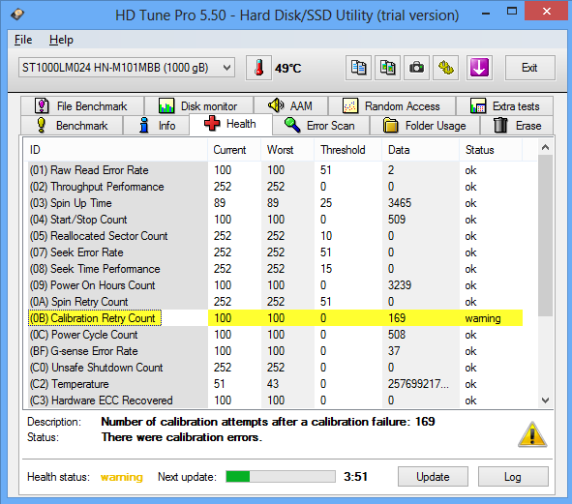Click the 'There were calibration errors.' status text
The width and height of the screenshot is (572, 504).
tap(182, 437)
